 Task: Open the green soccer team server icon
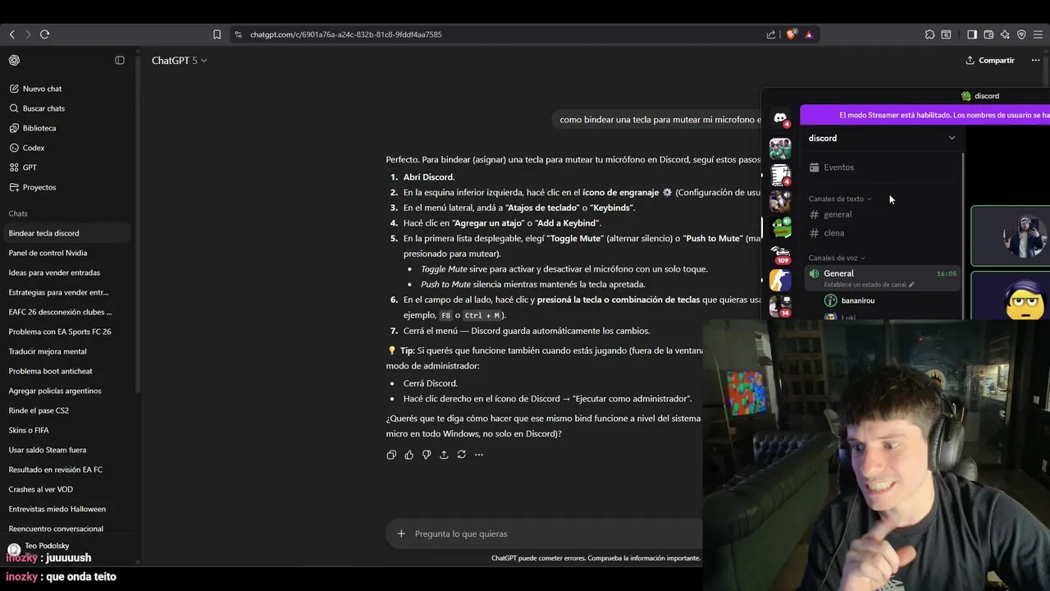coord(780,149)
